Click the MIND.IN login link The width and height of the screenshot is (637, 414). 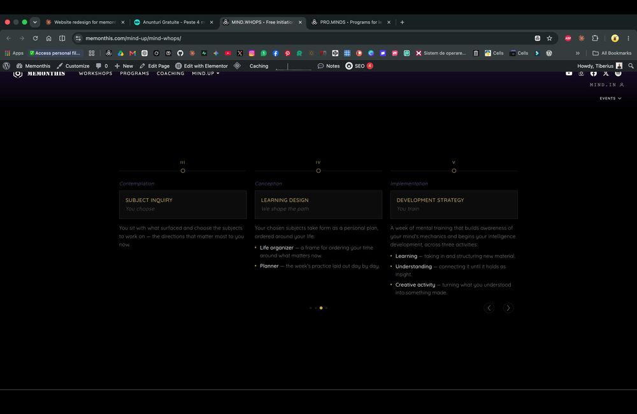click(606, 85)
